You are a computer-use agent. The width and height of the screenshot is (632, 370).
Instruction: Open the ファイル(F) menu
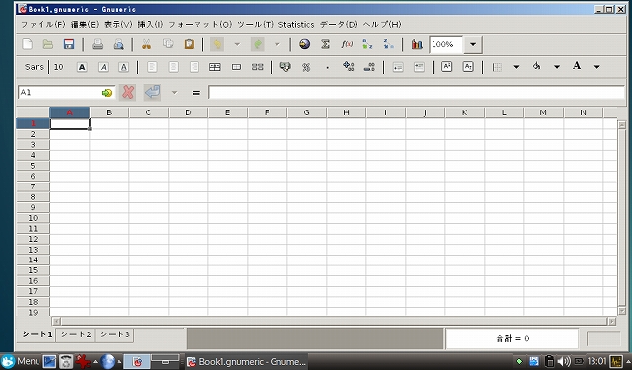point(42,24)
